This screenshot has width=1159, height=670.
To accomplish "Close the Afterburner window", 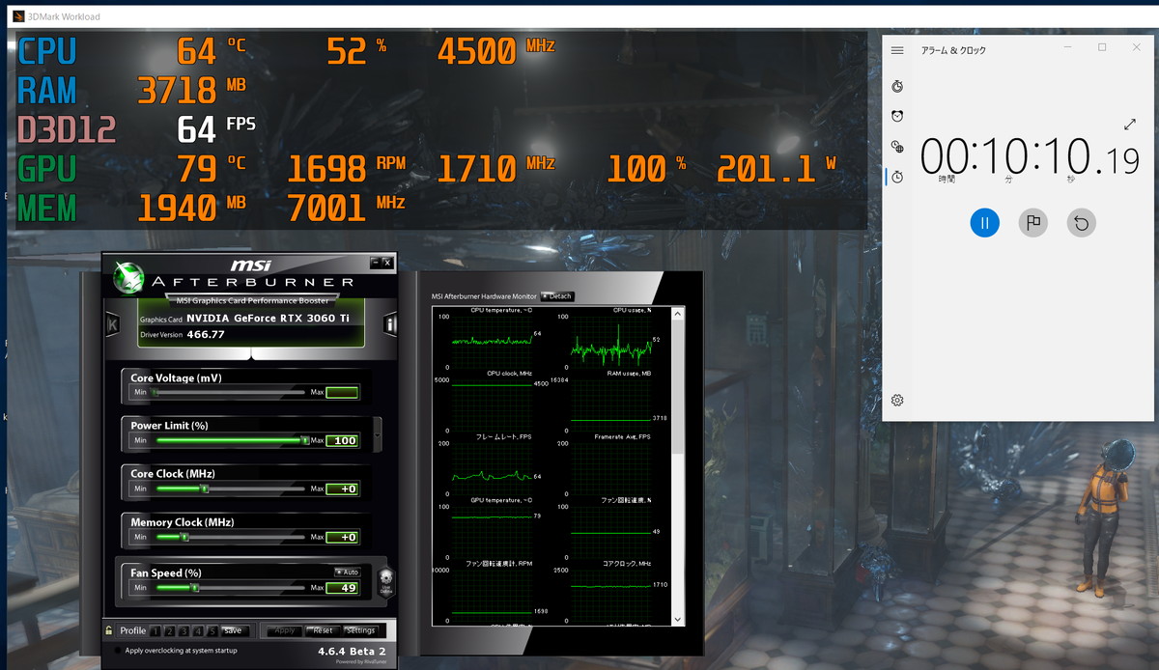I will coord(387,263).
